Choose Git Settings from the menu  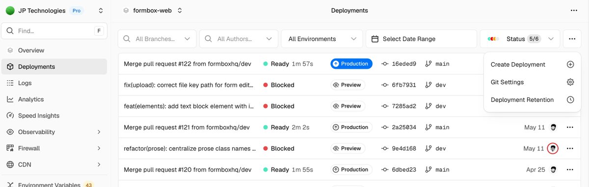click(x=533, y=82)
